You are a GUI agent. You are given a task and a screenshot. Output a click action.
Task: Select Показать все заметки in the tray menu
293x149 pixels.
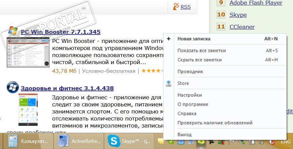(x=225, y=51)
